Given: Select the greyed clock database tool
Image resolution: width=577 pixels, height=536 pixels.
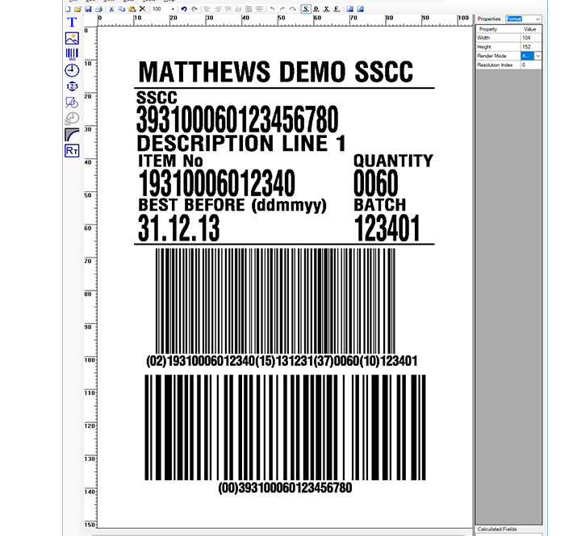Looking at the screenshot, I should tap(72, 118).
